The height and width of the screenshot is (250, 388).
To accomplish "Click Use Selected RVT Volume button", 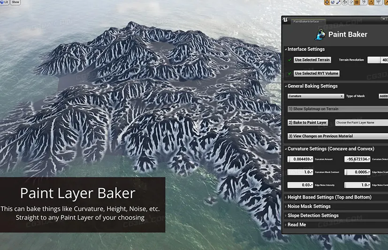I will pos(317,74).
